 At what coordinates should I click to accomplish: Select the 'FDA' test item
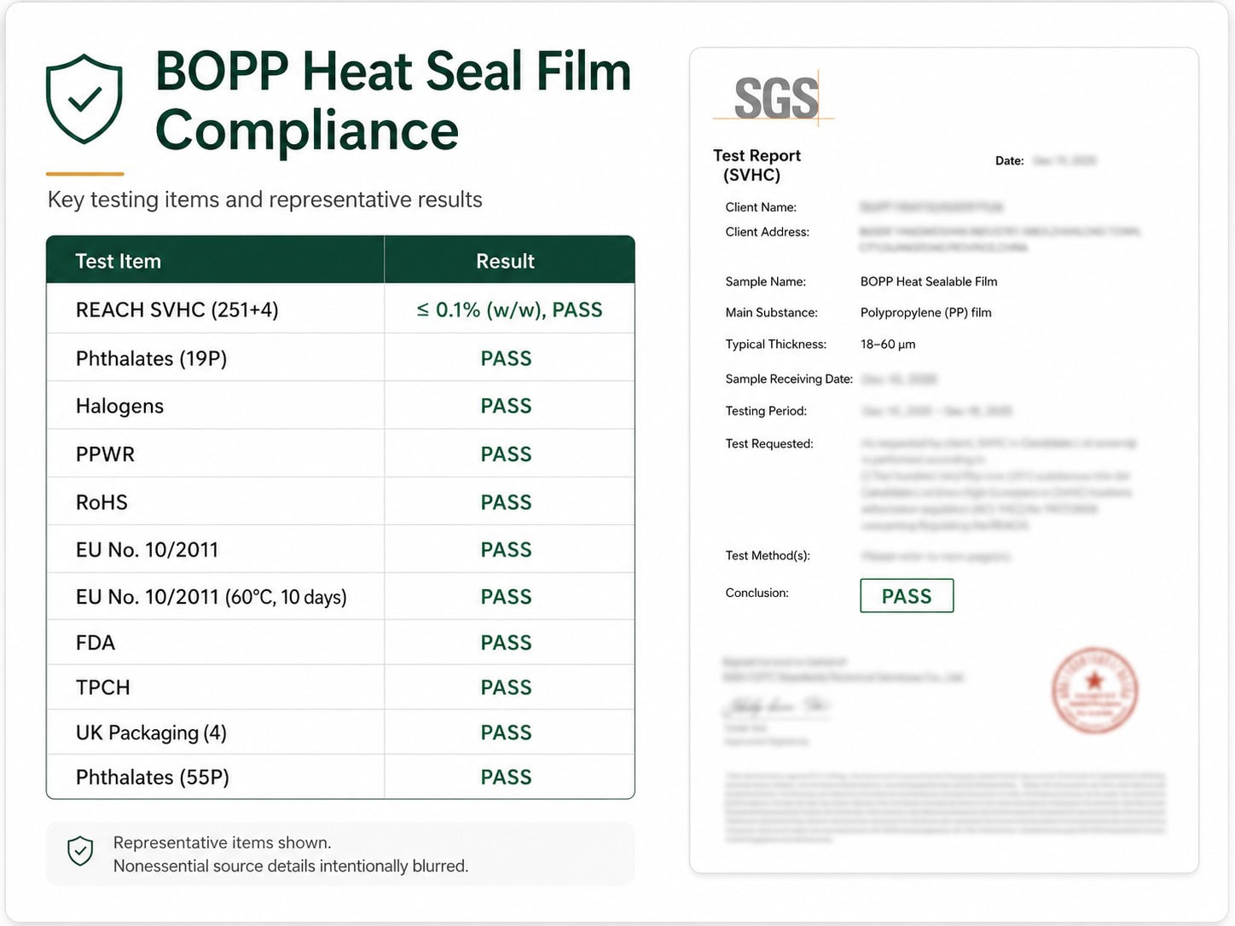click(95, 643)
